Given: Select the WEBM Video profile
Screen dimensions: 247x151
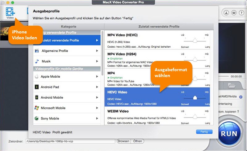Looking at the screenshot, I should coord(157,116).
